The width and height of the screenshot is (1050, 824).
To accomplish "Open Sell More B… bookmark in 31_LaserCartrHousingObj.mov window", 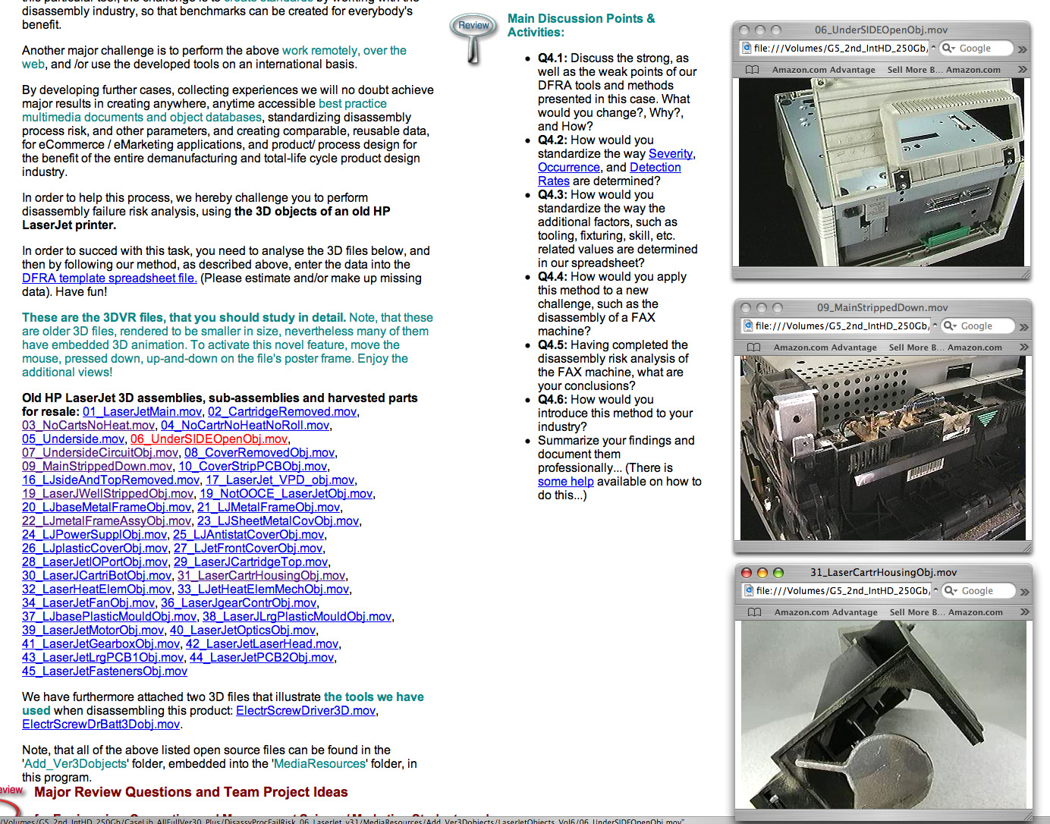I will (x=916, y=612).
